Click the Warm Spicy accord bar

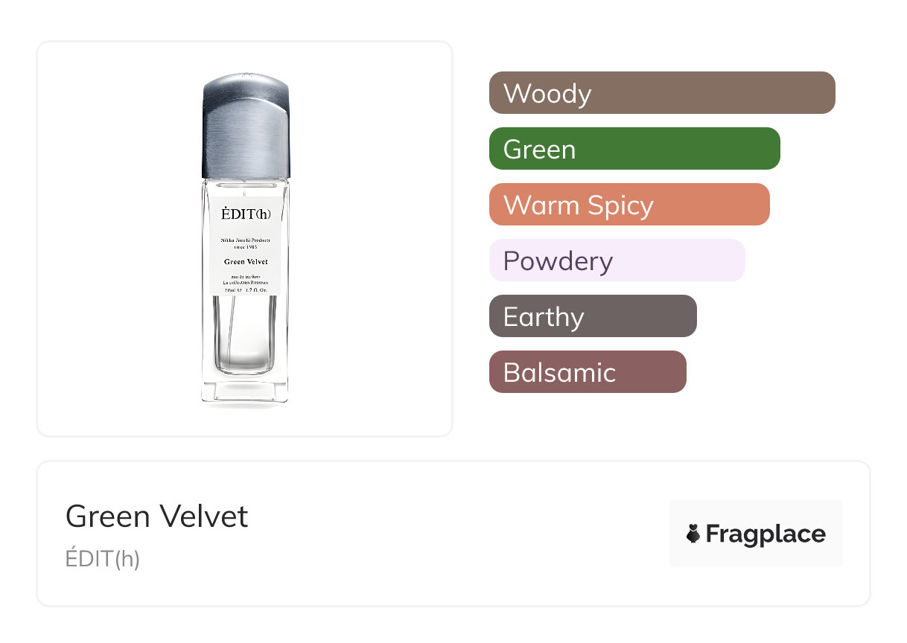point(629,205)
